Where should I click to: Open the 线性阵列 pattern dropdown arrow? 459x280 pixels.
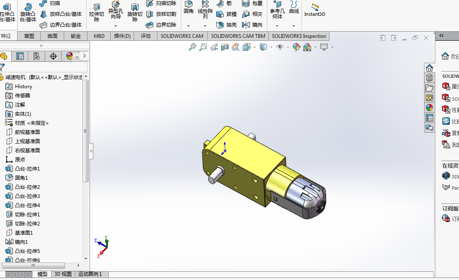point(205,26)
